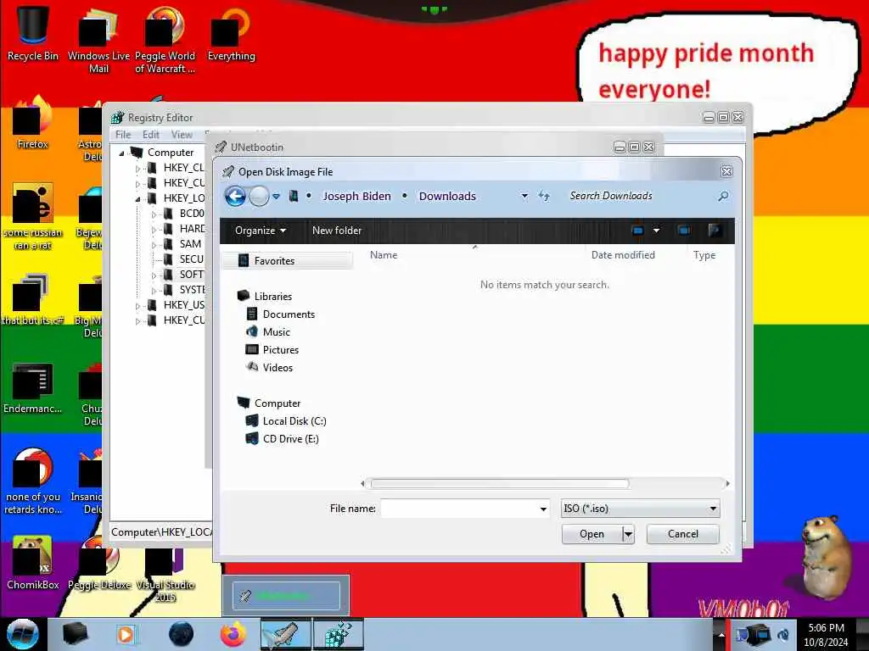
Task: Click the forward navigation arrow button
Action: click(x=259, y=196)
